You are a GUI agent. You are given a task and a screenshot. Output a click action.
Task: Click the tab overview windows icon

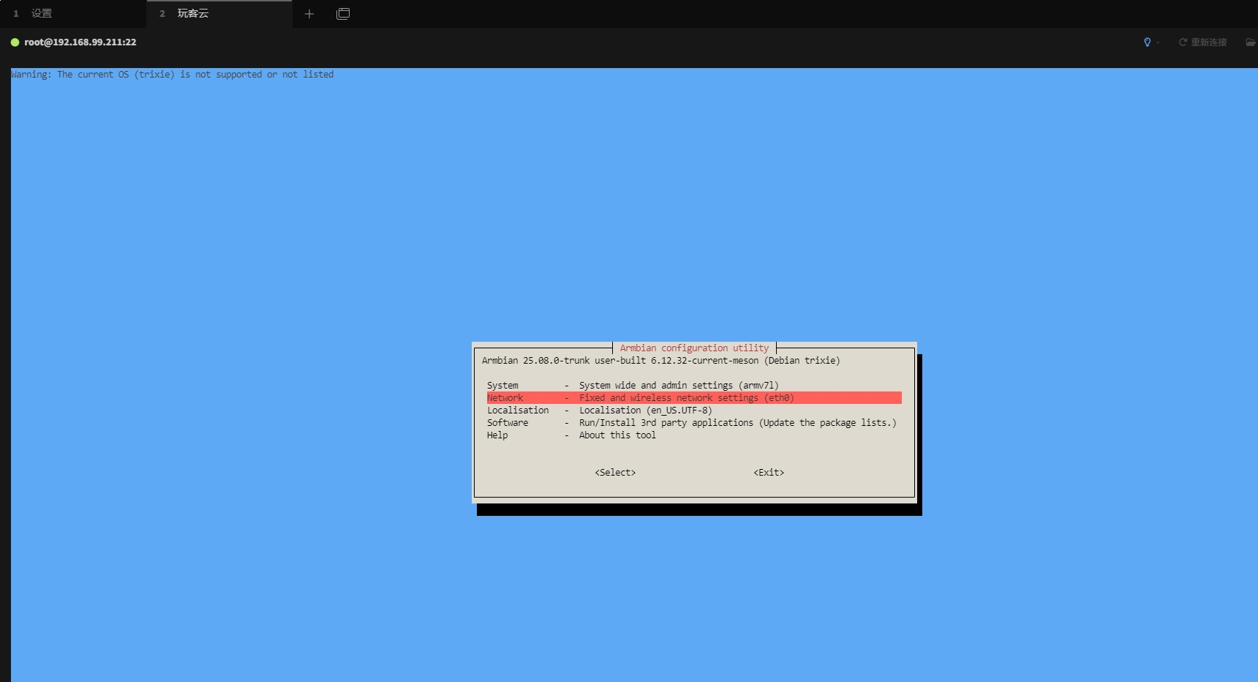(x=343, y=14)
